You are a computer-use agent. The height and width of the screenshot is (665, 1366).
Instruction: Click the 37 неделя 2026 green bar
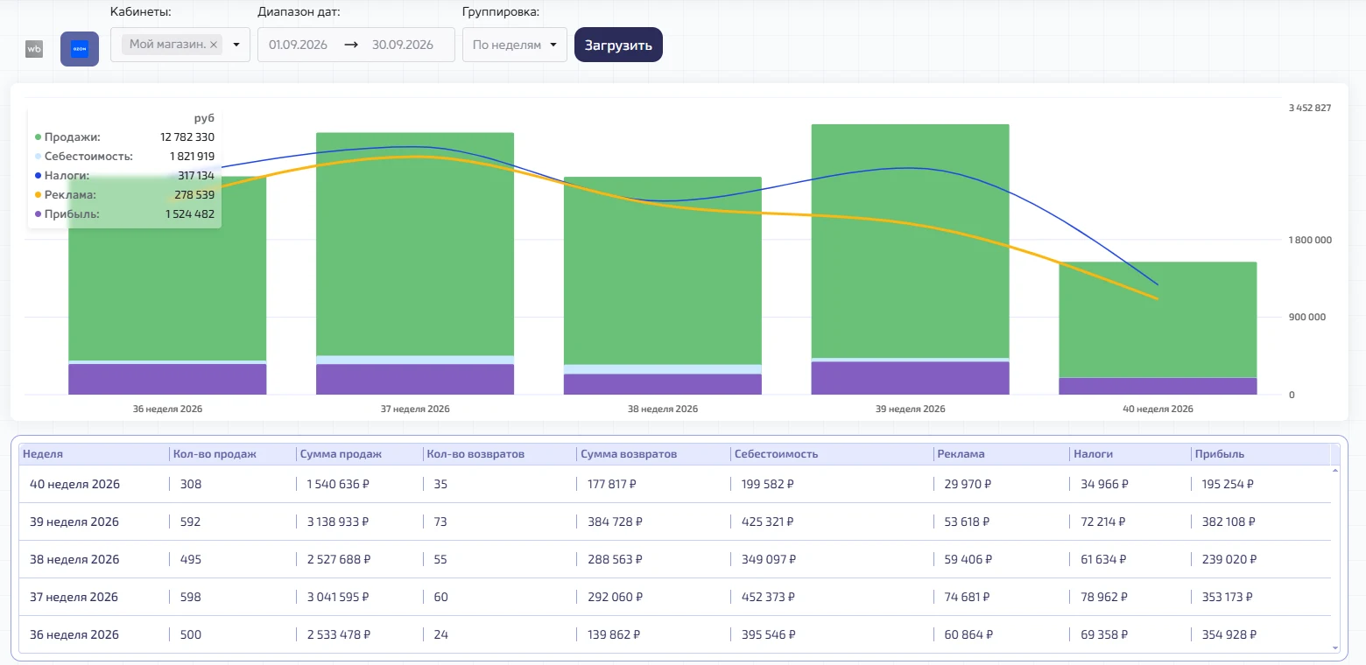click(415, 244)
